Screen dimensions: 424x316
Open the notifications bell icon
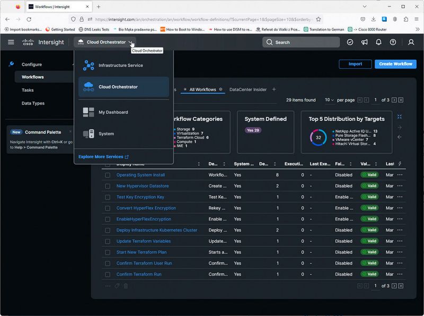[378, 42]
